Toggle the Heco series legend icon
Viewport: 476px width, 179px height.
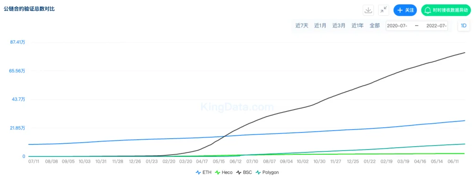218,172
